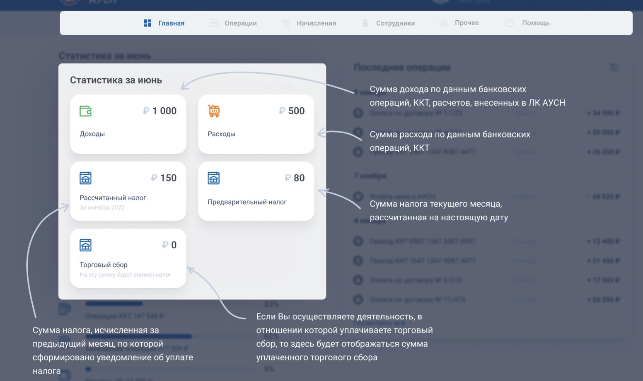Select the Рассчитанный налог amount ₽ 150

coord(164,178)
